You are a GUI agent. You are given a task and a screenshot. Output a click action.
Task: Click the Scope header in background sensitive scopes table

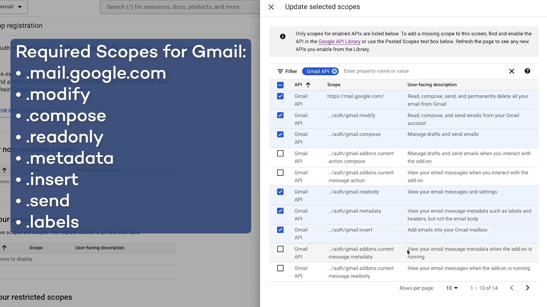(x=36, y=248)
